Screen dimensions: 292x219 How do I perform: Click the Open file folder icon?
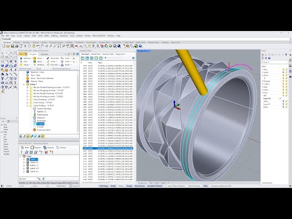[8, 46]
